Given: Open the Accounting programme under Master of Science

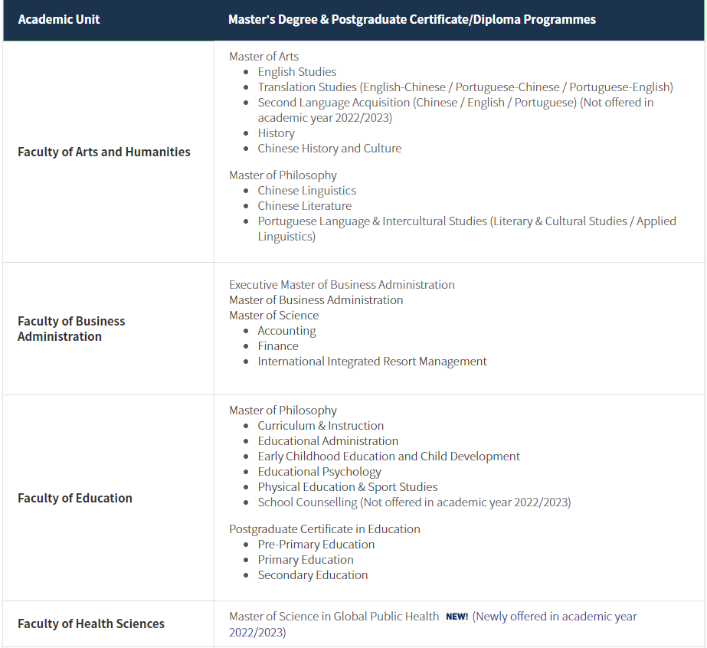Looking at the screenshot, I should 286,330.
